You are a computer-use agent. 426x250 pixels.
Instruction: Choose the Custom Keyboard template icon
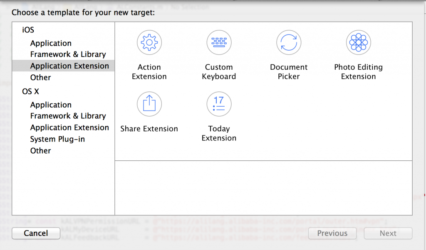click(x=219, y=42)
